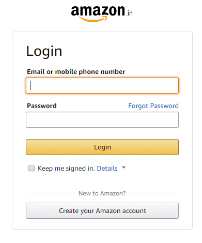Click Create your Amazon account button
The height and width of the screenshot is (243, 202).
[x=102, y=211]
